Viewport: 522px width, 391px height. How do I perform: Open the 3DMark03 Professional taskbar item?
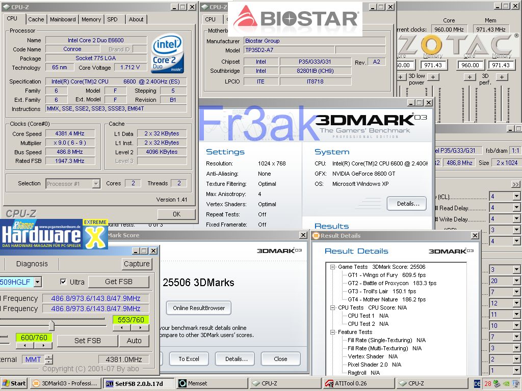tap(65, 383)
